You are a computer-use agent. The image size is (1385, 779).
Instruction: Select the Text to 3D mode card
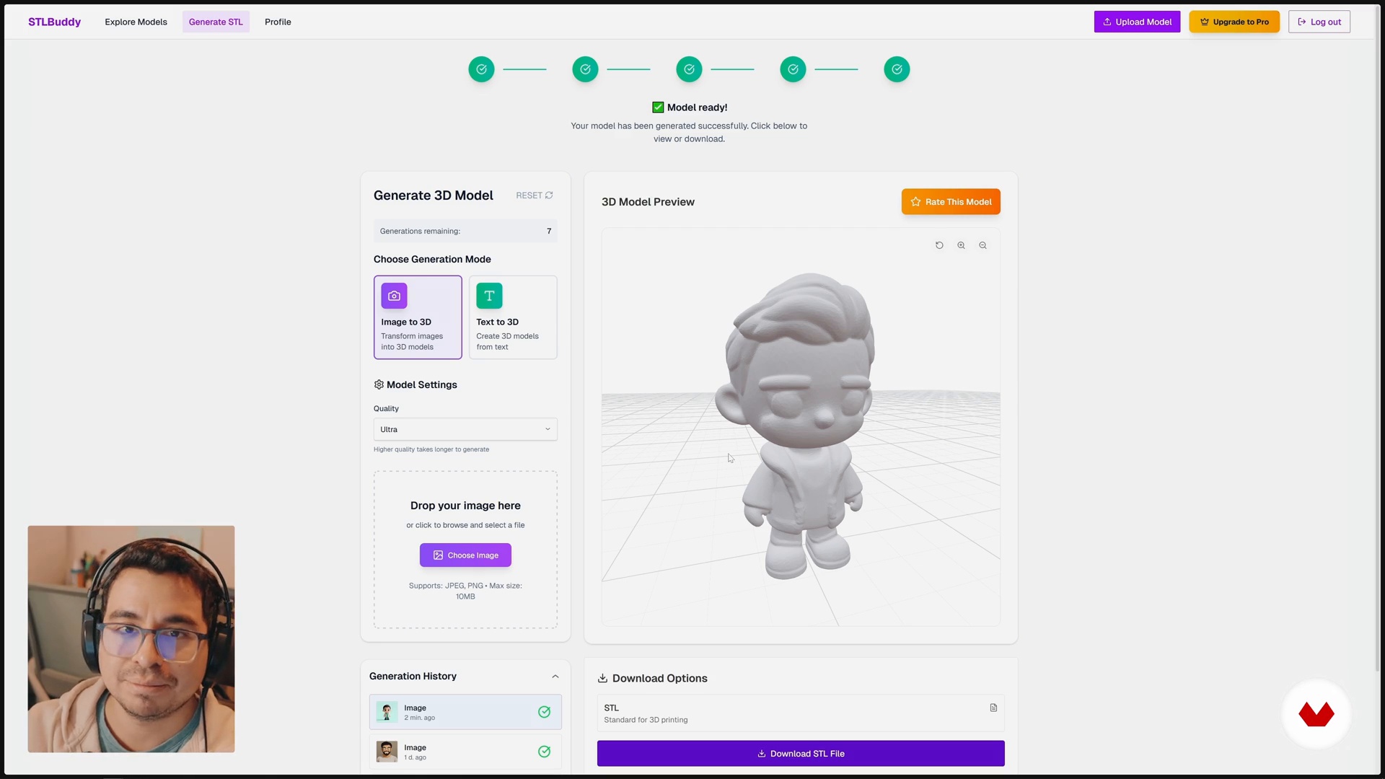[x=513, y=317]
